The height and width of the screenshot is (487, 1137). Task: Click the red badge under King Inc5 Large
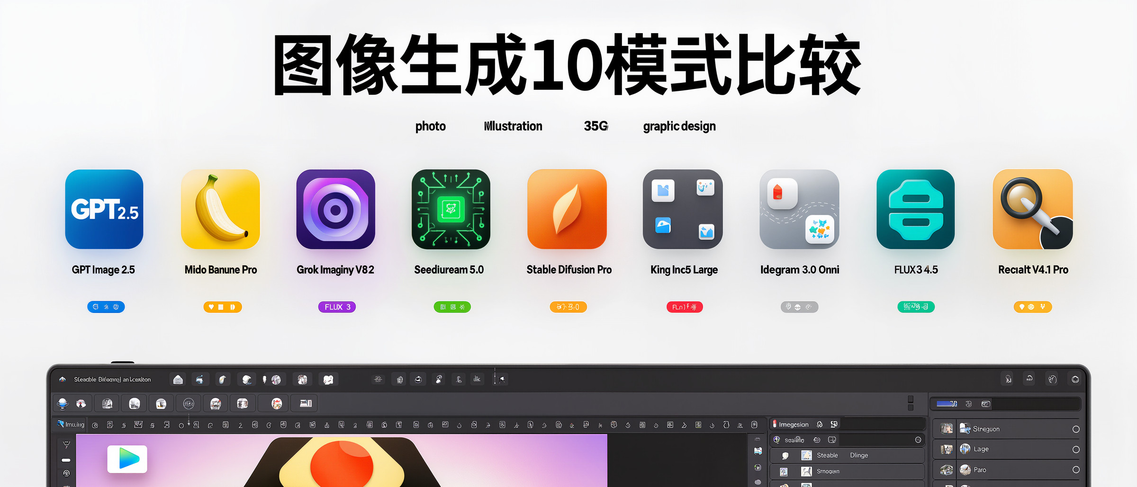[685, 307]
